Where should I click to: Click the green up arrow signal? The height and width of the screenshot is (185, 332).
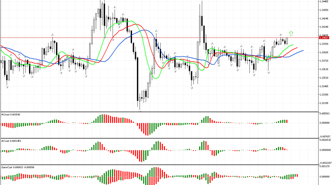(x=290, y=33)
